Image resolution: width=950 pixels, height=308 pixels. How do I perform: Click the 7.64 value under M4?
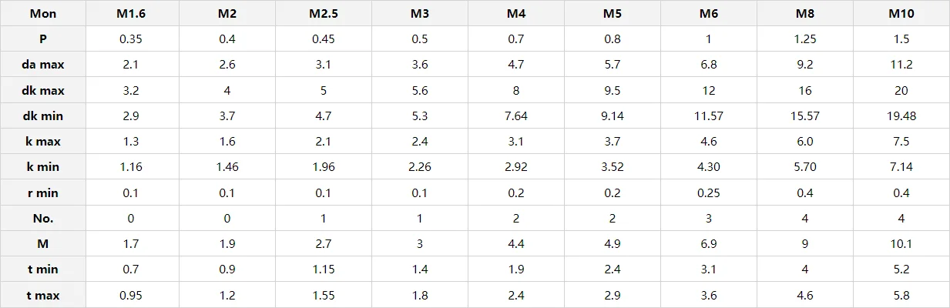516,116
